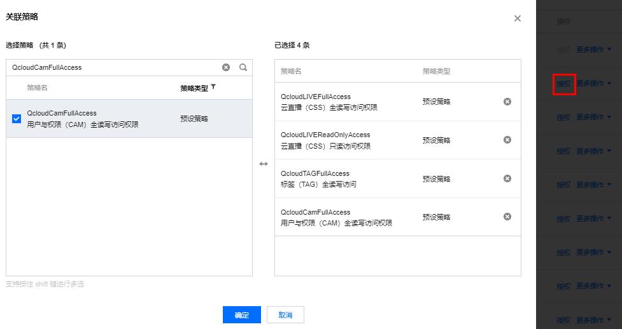Click 云直播（CSS）全读写访问权限 description
The width and height of the screenshot is (622, 329).
(329, 107)
